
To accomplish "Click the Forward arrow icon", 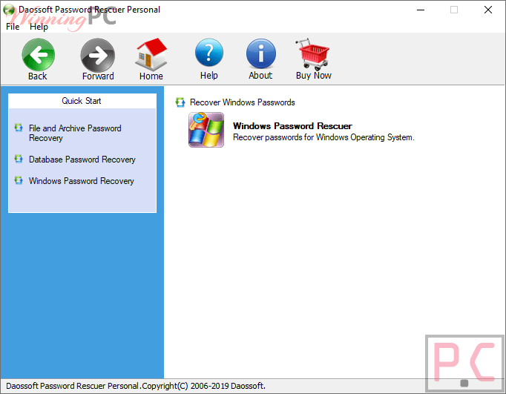I will (x=97, y=55).
